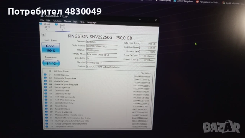Image resolution: width=245 pixels, height=138 pixels.
Task: Select the Composite Temperature attribute name
Action: 65,78
